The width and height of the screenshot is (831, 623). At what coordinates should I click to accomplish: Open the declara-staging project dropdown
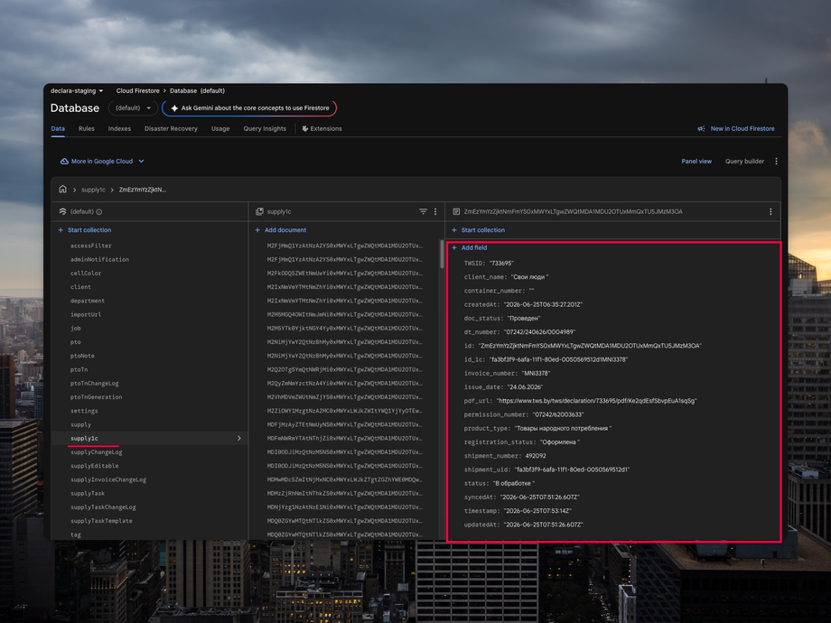pyautogui.click(x=77, y=90)
